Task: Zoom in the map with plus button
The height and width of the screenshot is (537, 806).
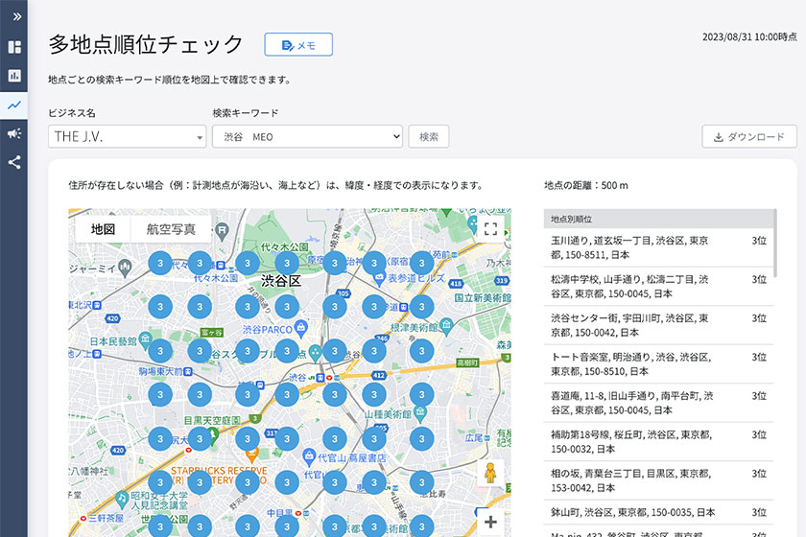Action: pos(490,522)
